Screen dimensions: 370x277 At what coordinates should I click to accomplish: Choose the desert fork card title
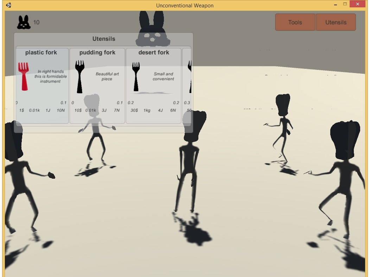(154, 52)
